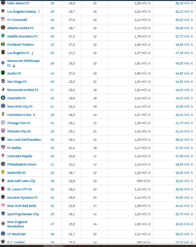Open New England Revolution team page
This screenshot has height=247, width=196.
point(17,224)
